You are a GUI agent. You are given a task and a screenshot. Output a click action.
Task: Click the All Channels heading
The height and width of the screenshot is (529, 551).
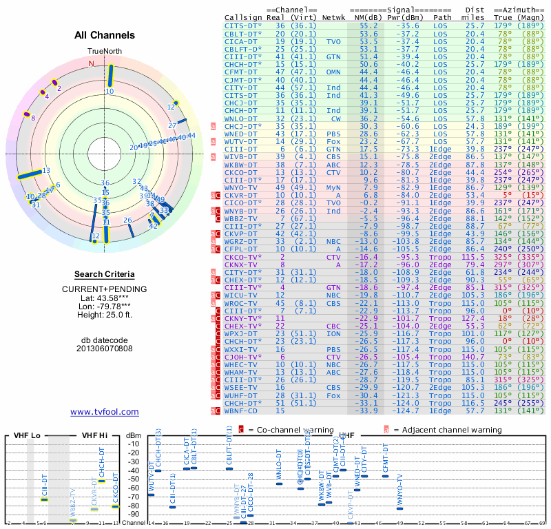click(105, 35)
